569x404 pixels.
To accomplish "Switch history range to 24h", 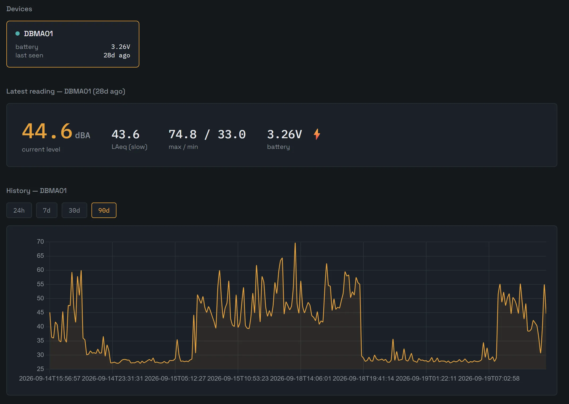I will pyautogui.click(x=19, y=210).
